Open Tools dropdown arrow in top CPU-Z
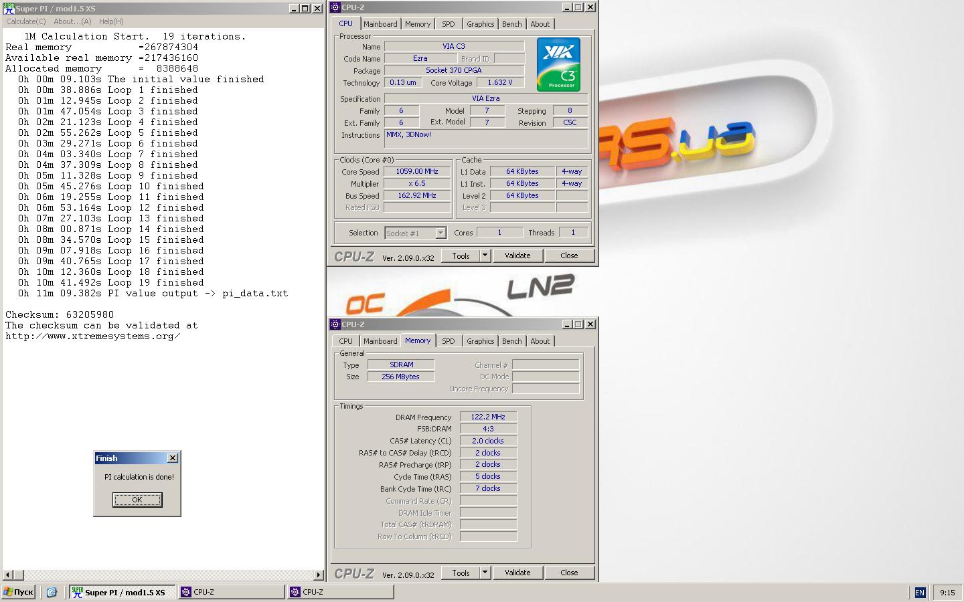Screen dimensions: 964x602 (x=485, y=256)
